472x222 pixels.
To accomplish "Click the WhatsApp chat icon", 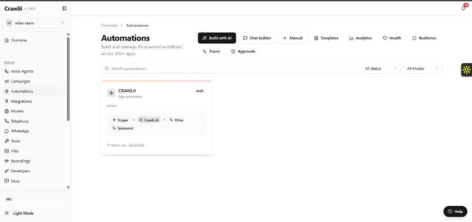I will tap(6, 131).
